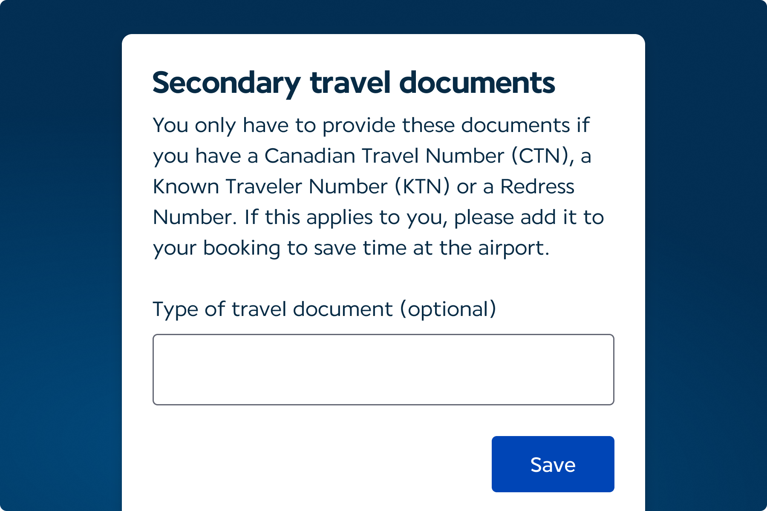Click the "Redress Number" text in description

coord(537,187)
